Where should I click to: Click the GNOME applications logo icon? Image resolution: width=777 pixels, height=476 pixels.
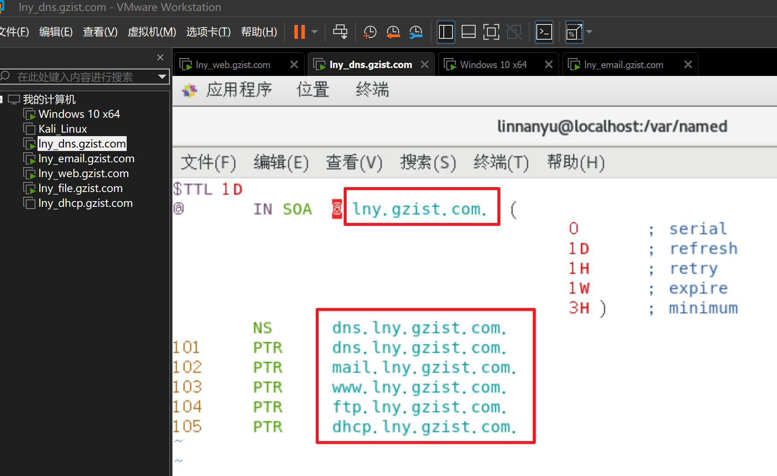[x=190, y=90]
